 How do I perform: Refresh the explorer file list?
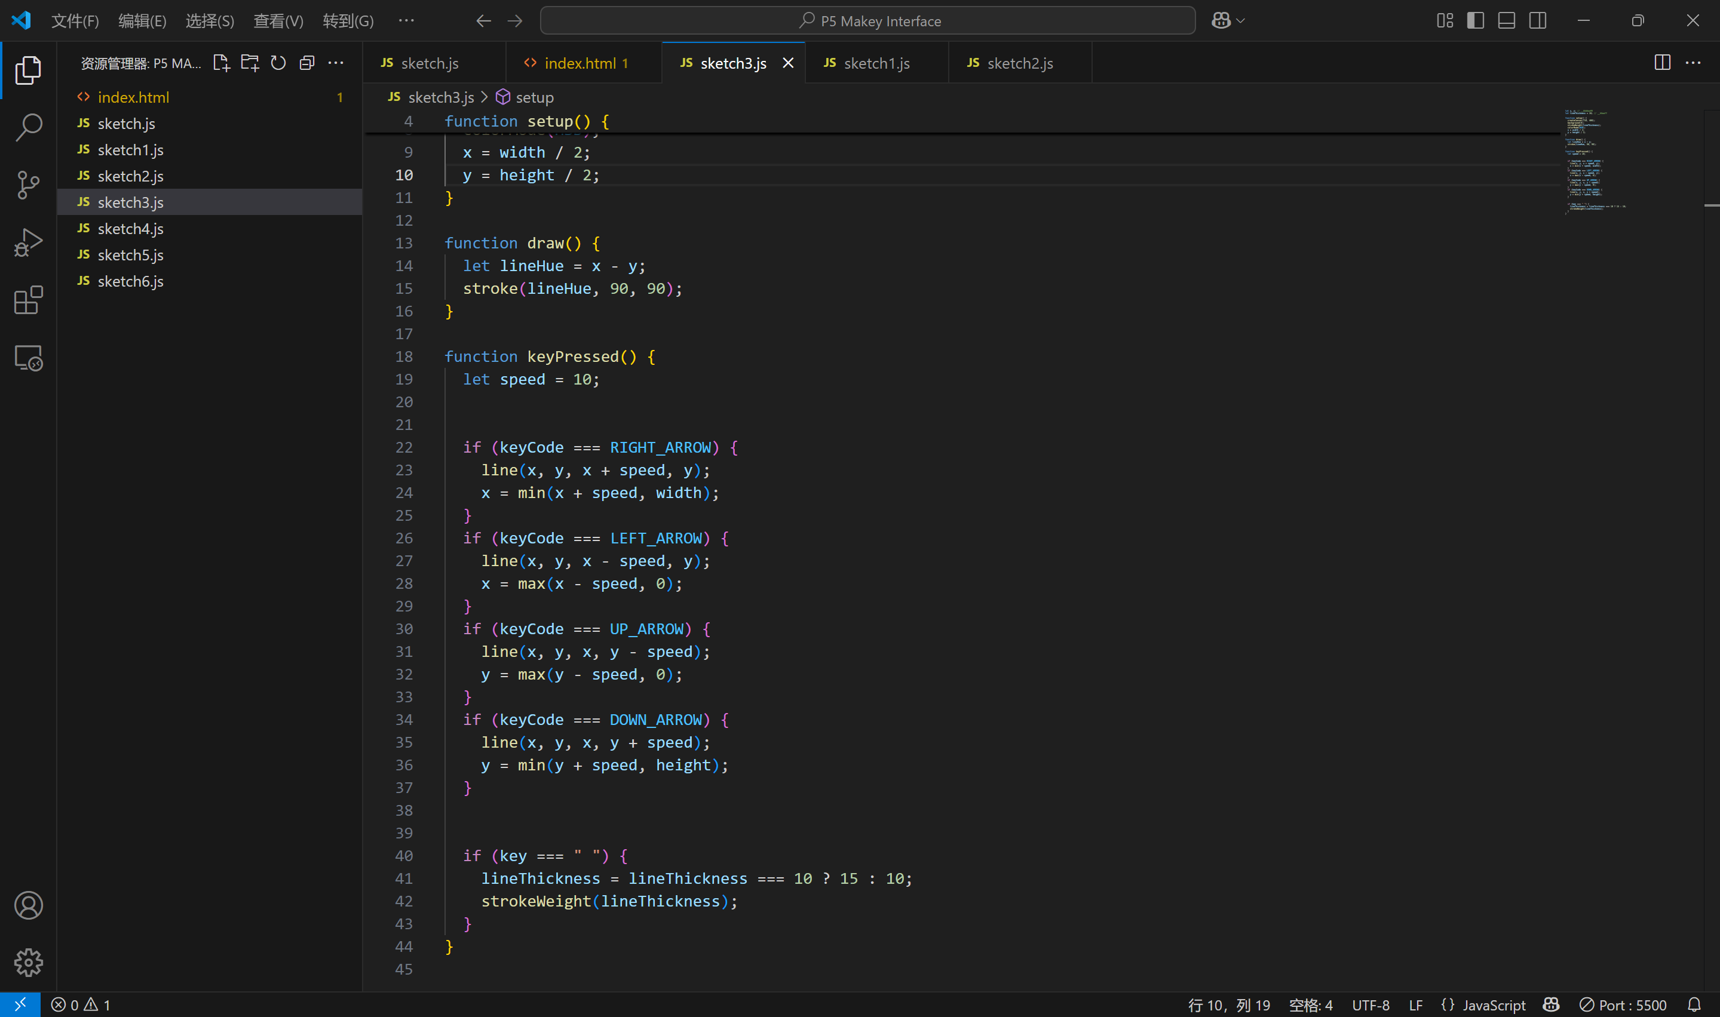278,62
